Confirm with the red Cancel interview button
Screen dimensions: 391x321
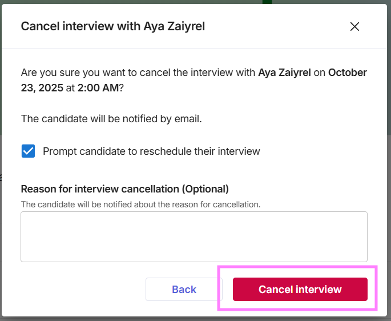(300, 289)
